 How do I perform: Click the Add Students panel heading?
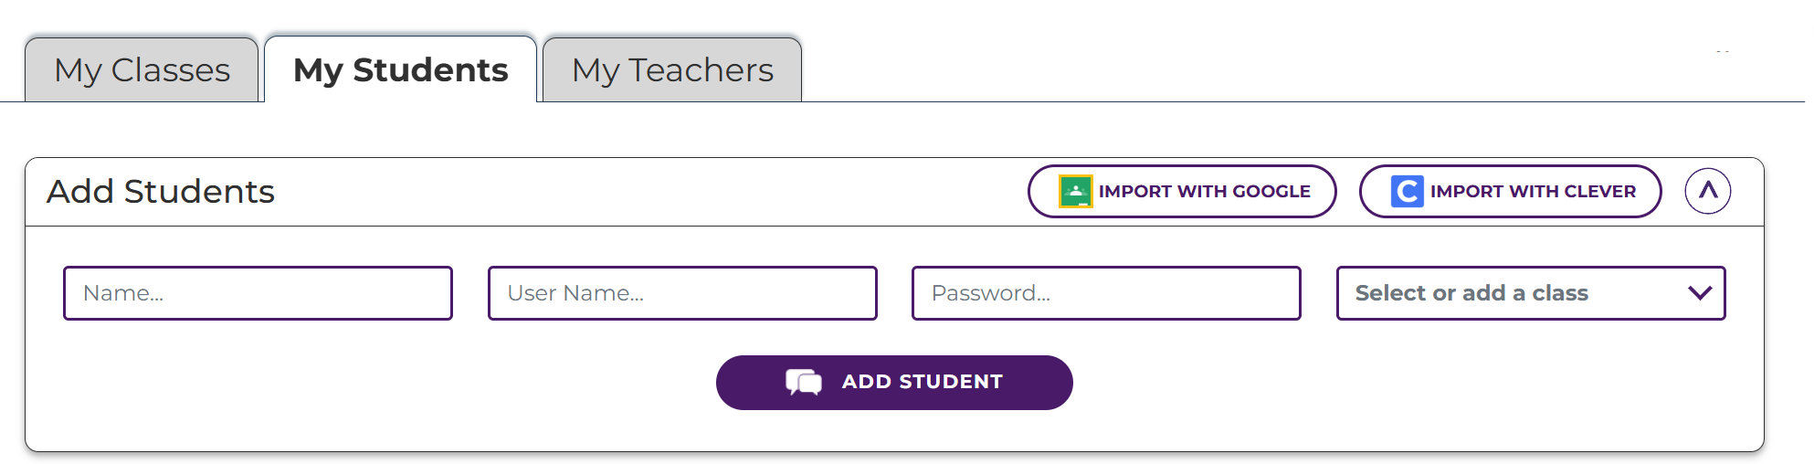(161, 192)
